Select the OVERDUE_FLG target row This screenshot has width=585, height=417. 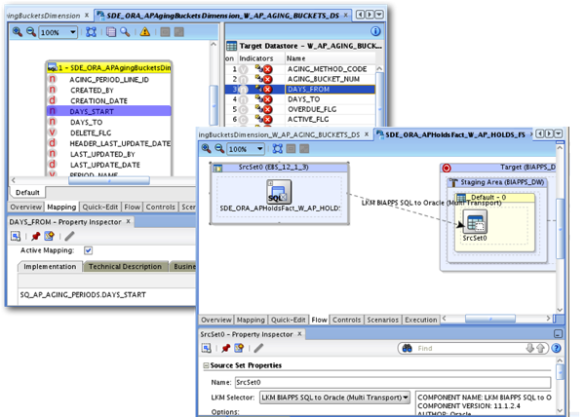point(300,109)
